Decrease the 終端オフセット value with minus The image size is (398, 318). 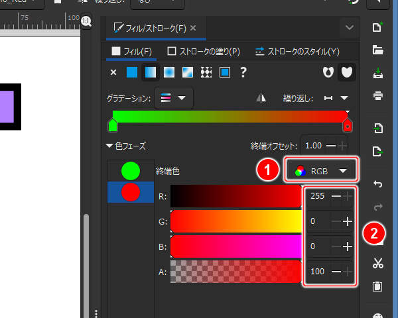(331, 146)
